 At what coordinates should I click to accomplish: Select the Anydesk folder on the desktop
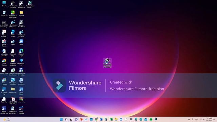21,14
